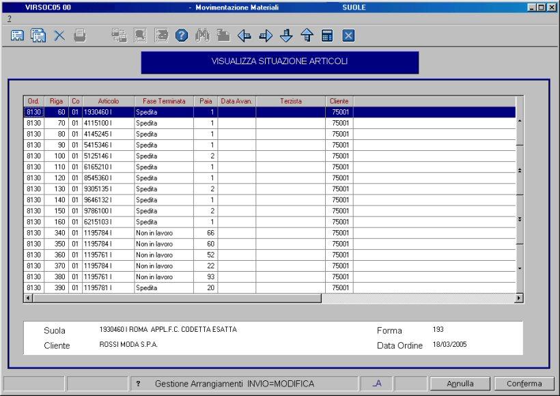Screen dimensions: 560x396
Task: Click the 'Ord.' column header
Action: [x=33, y=101]
